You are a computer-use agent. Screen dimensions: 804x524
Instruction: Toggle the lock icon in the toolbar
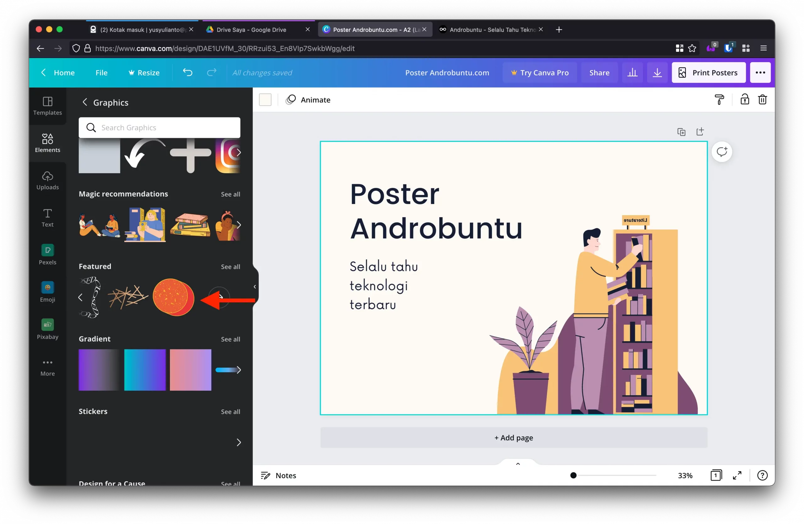745,100
